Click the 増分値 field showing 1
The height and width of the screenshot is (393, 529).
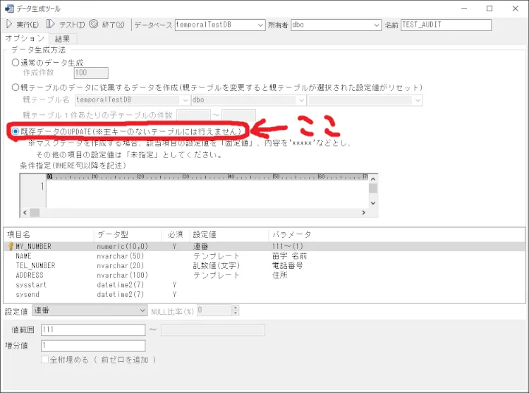pyautogui.click(x=93, y=346)
